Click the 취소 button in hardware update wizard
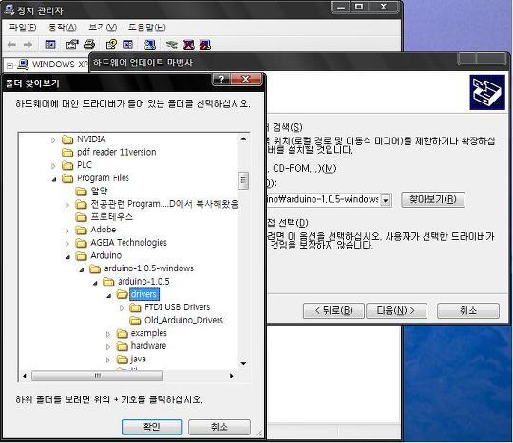This screenshot has width=513, height=443. tap(468, 310)
